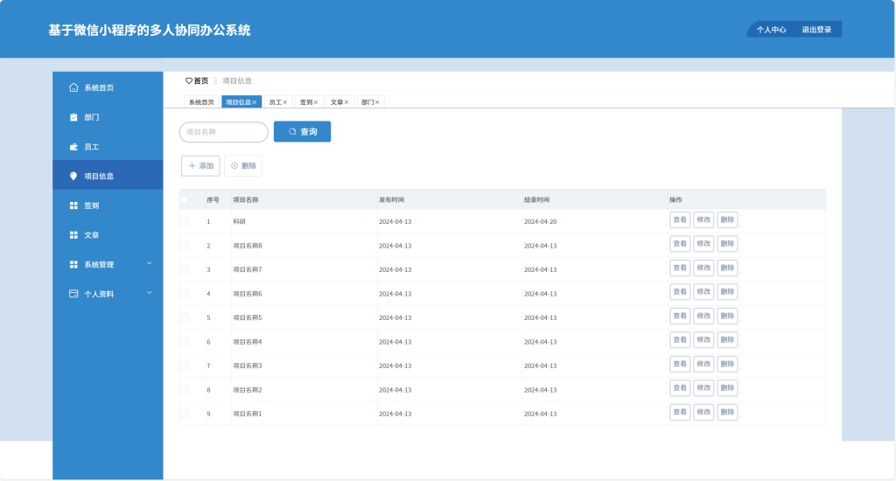Click 删除 for row 项目名称1
The height and width of the screenshot is (481, 896).
click(x=727, y=412)
